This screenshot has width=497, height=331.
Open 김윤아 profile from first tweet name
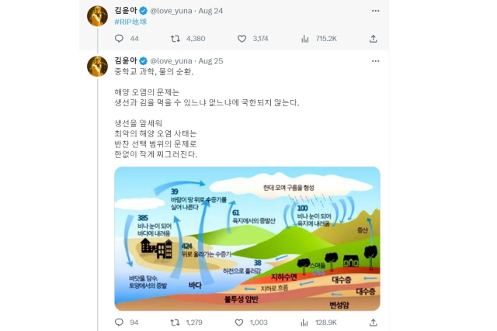tap(124, 10)
